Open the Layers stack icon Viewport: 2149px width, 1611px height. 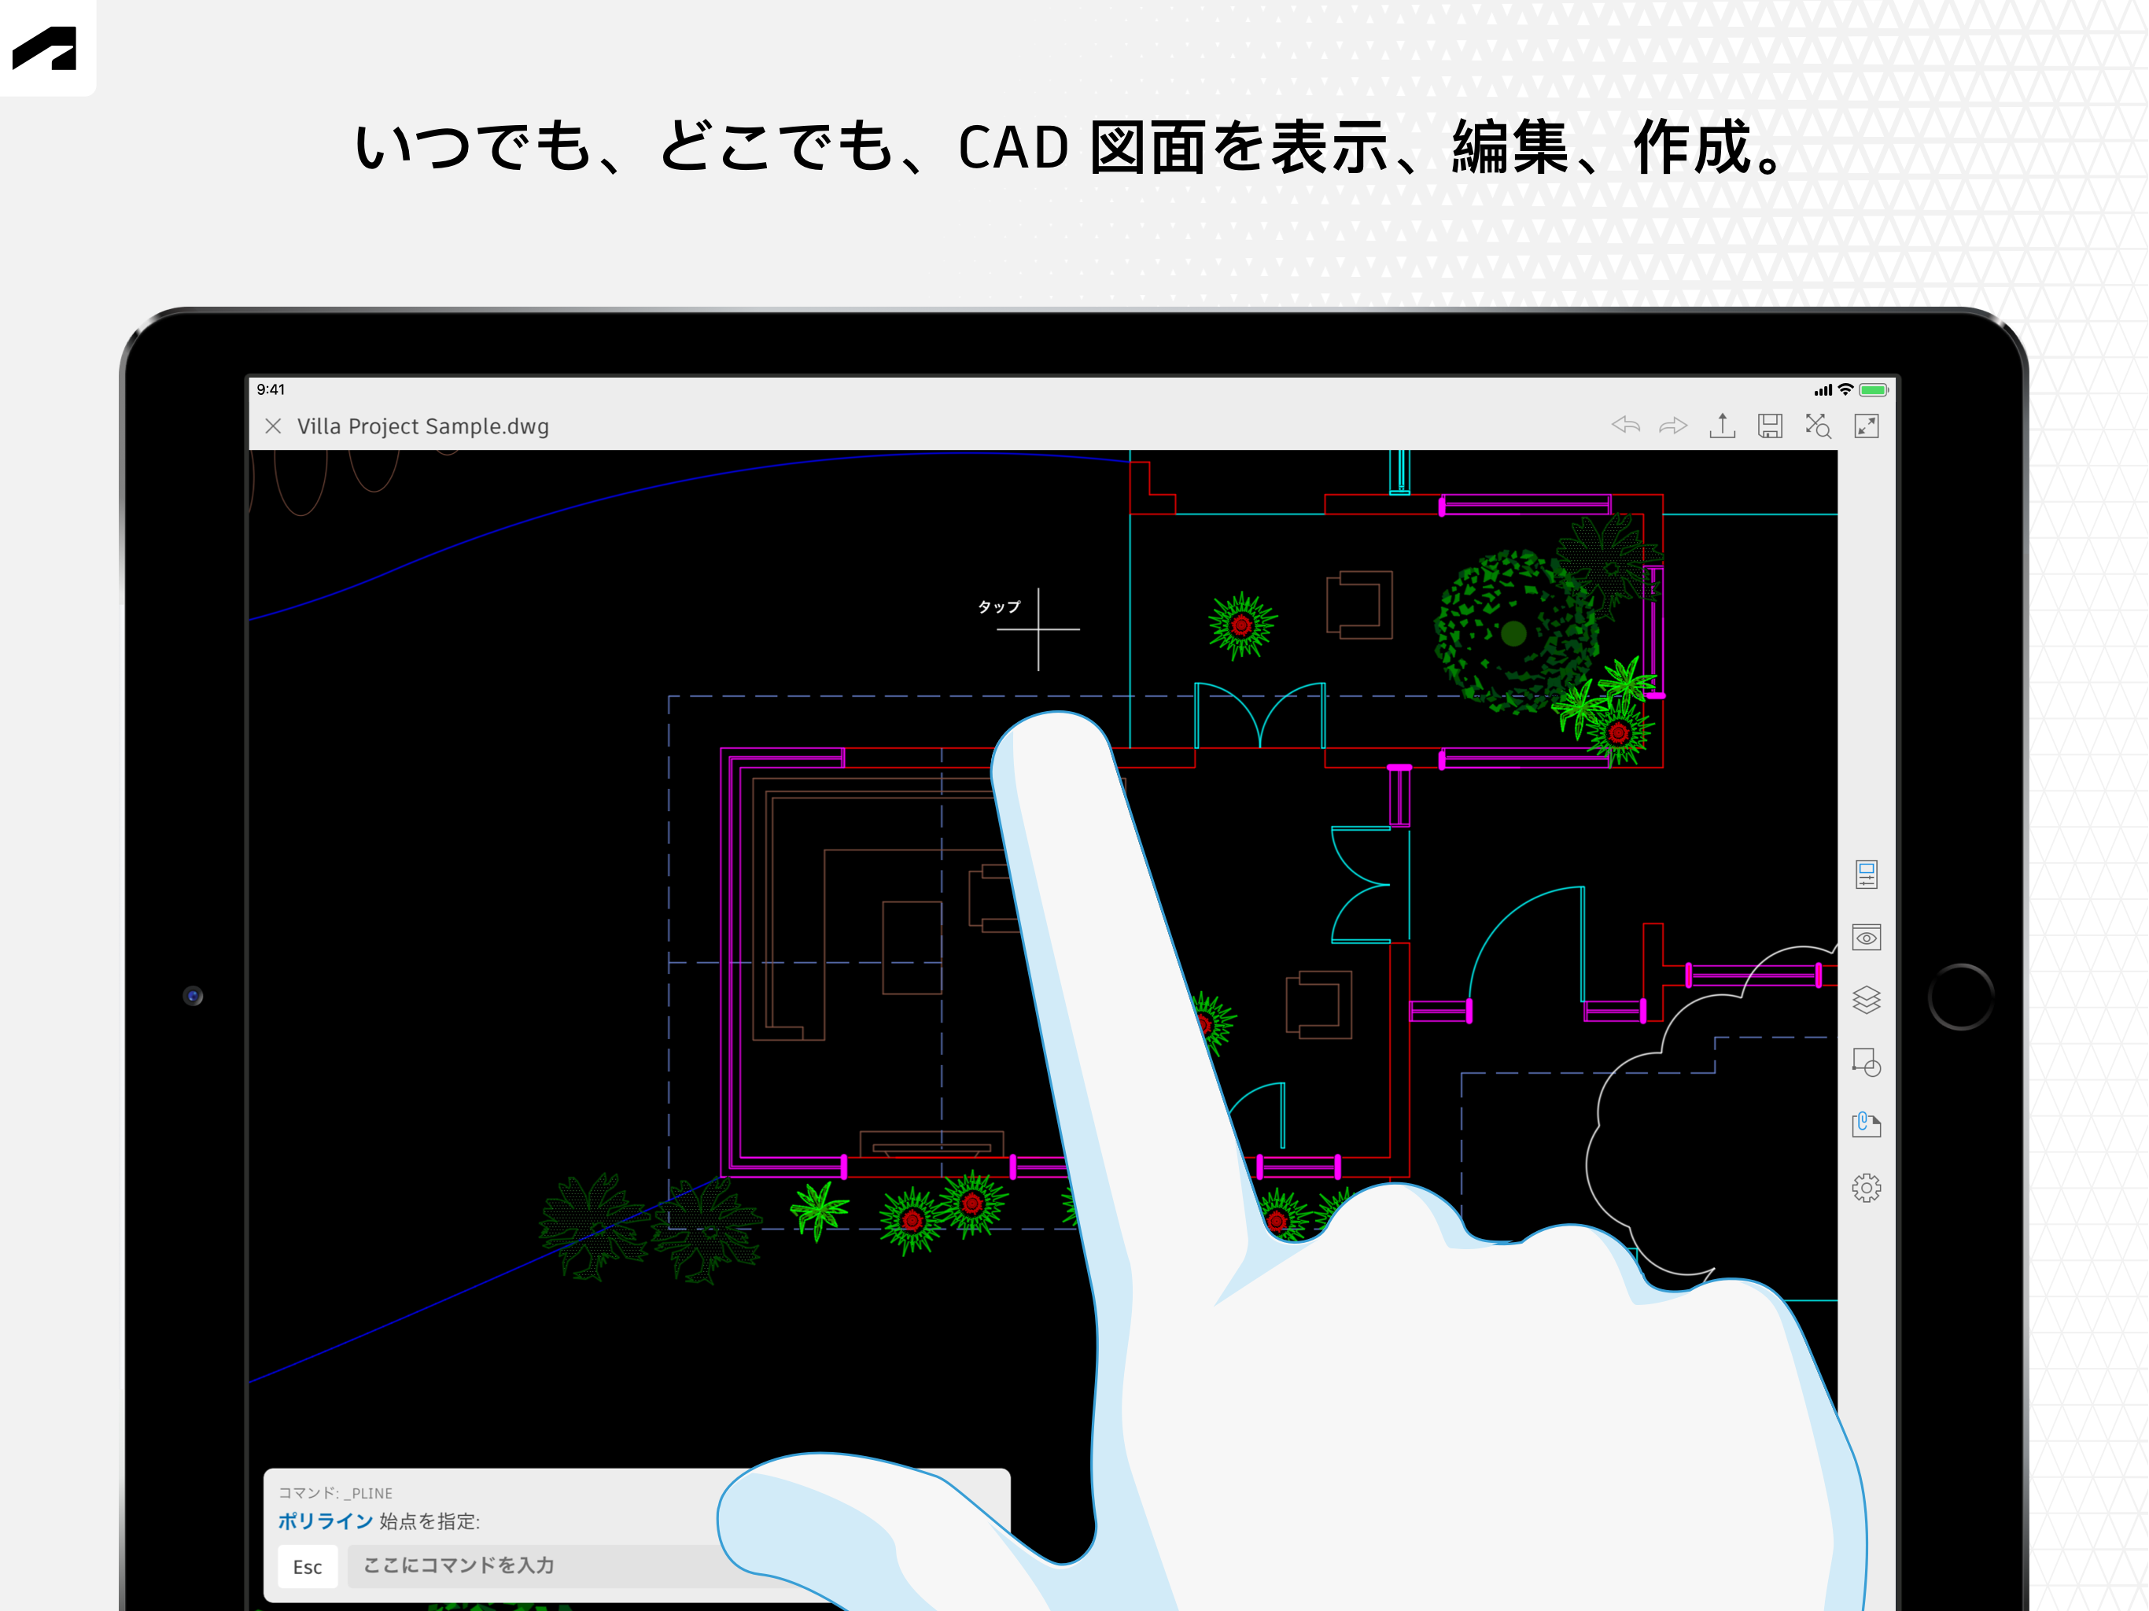coord(1867,1000)
